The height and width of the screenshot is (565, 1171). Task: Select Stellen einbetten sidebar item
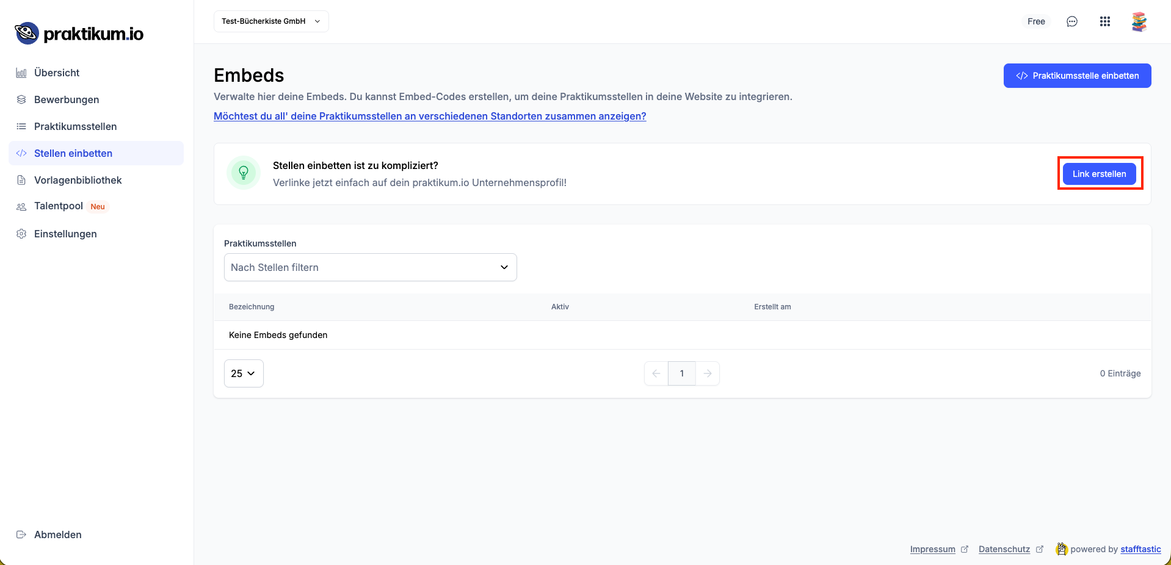pyautogui.click(x=96, y=153)
